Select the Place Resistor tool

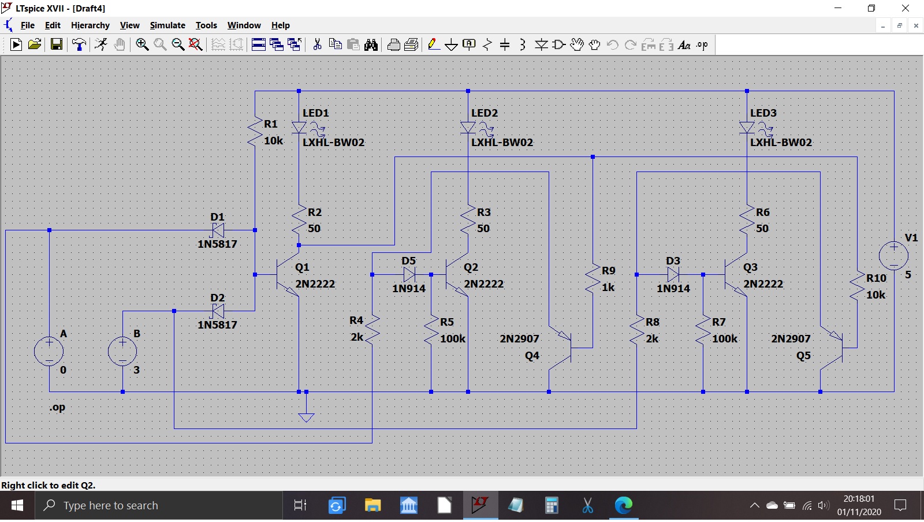click(x=487, y=44)
